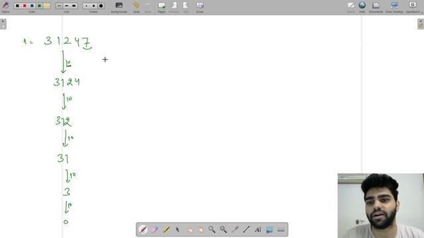The height and width of the screenshot is (238, 424).
Task: Show the virtual keyboard
Action: click(x=281, y=229)
